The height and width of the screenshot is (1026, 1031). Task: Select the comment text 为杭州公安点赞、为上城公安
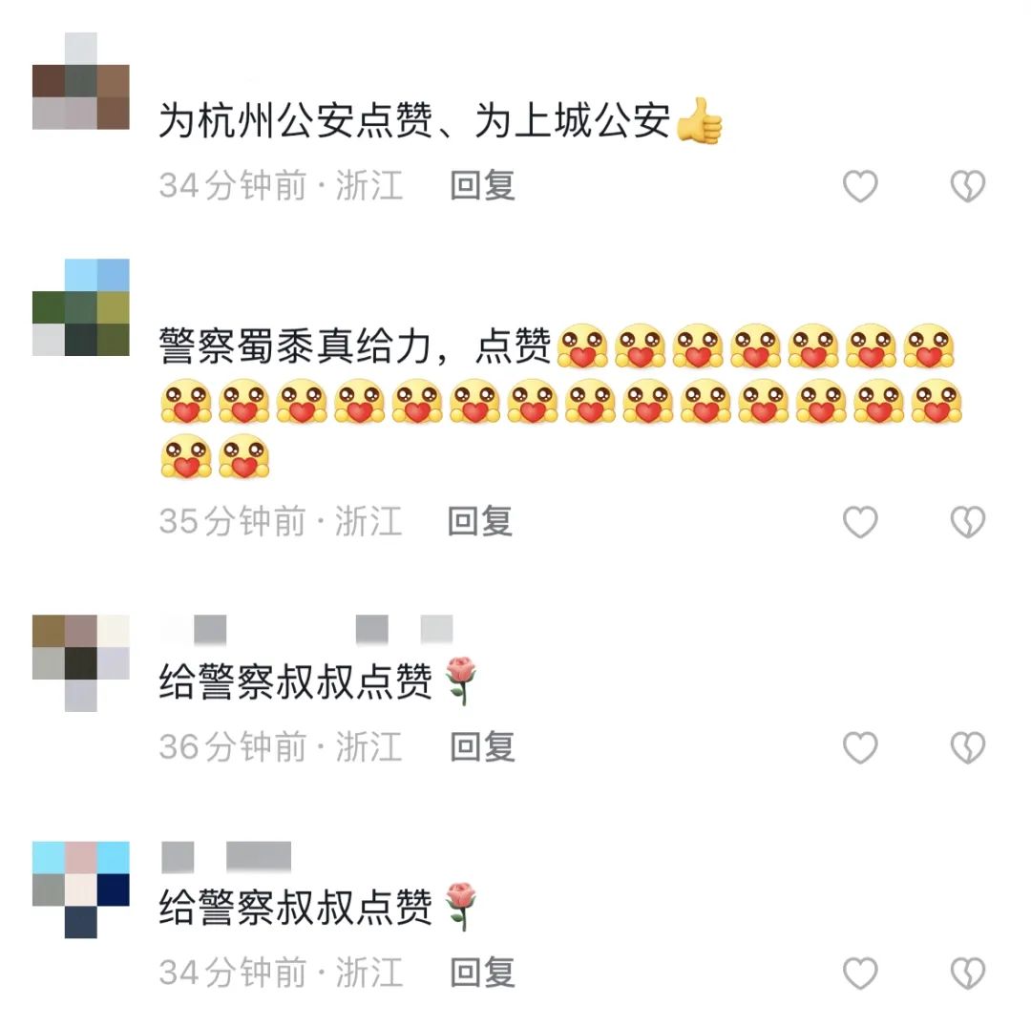click(415, 121)
